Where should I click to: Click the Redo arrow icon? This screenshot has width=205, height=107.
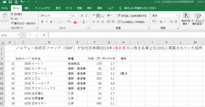29,2
